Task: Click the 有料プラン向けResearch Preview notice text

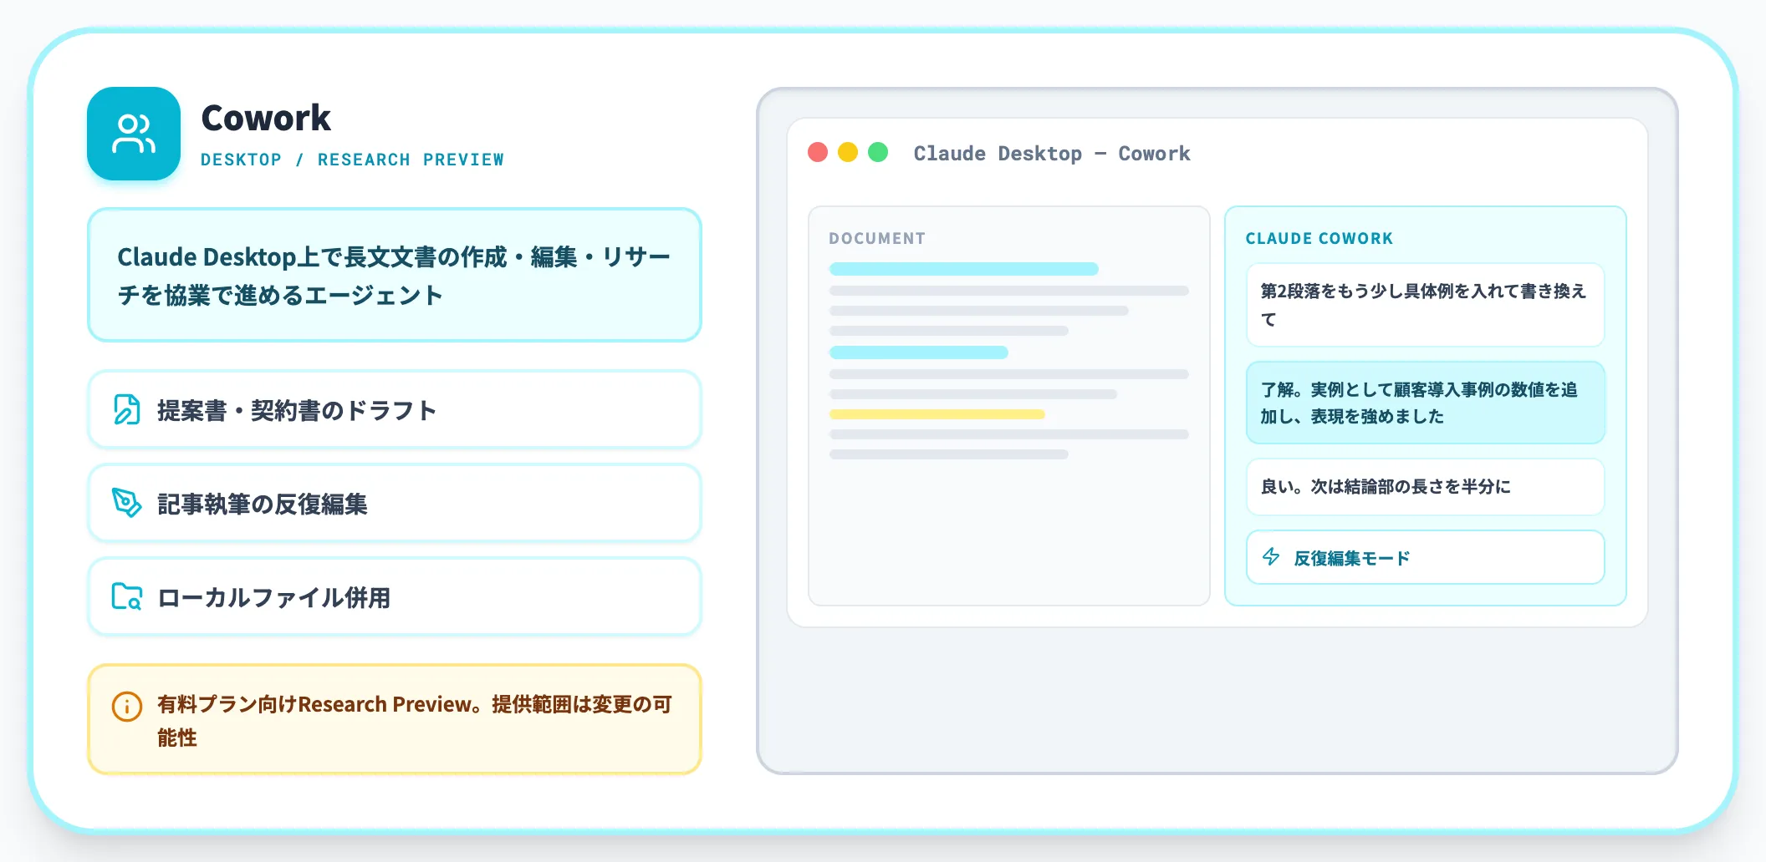Action: 415,720
